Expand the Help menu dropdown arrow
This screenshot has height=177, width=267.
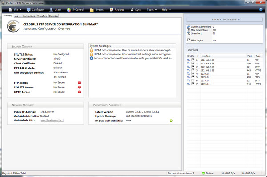point(170,10)
